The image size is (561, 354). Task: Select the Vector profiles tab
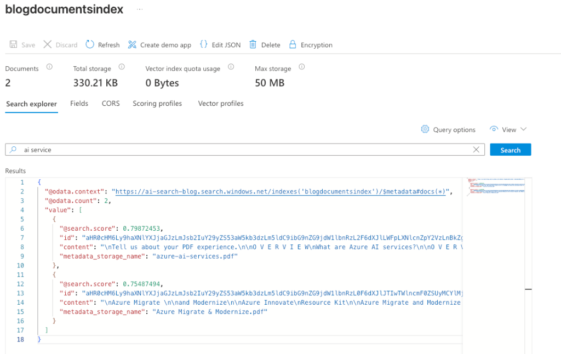pyautogui.click(x=221, y=104)
